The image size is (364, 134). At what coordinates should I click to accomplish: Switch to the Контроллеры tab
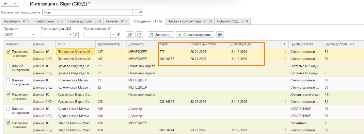point(49,21)
